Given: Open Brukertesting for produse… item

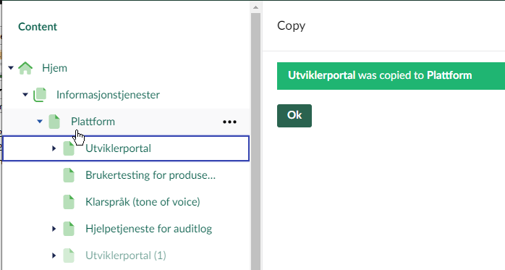Looking at the screenshot, I should (150, 175).
